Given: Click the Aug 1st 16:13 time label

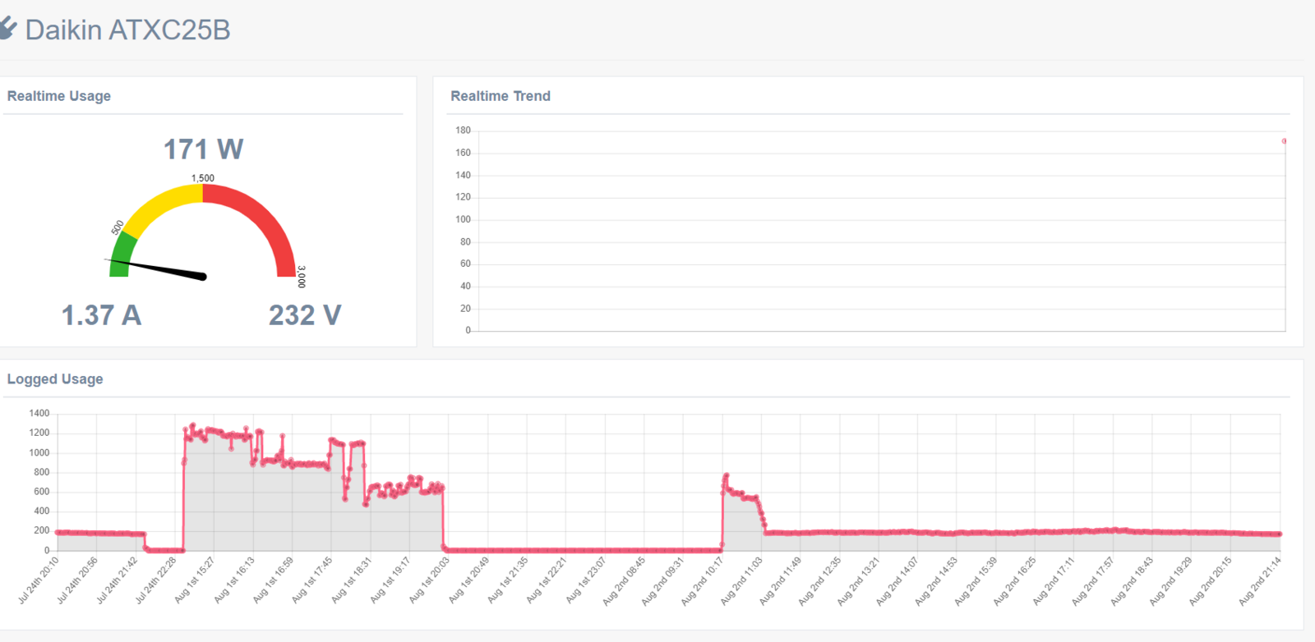Looking at the screenshot, I should 233,580.
